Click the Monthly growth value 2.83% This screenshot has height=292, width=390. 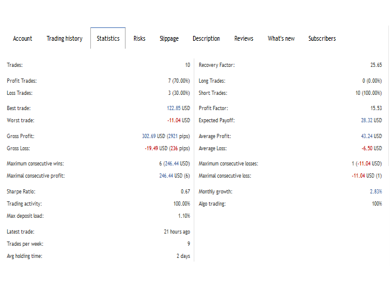click(375, 192)
